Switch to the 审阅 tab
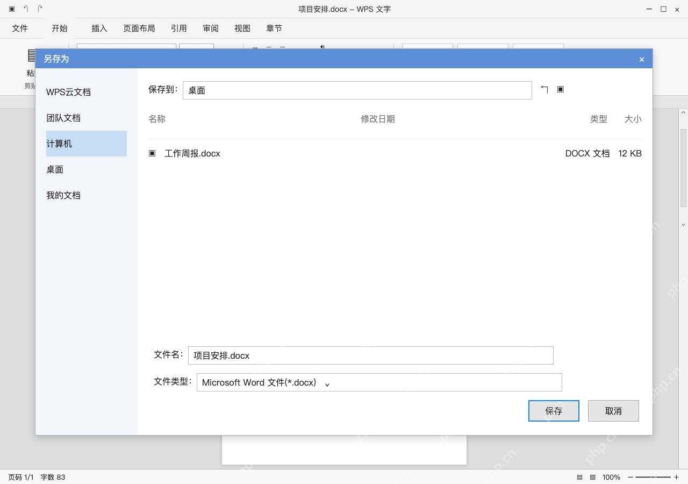Image resolution: width=688 pixels, height=484 pixels. [211, 29]
